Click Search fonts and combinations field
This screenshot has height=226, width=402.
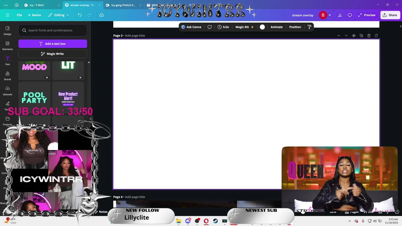(x=53, y=30)
